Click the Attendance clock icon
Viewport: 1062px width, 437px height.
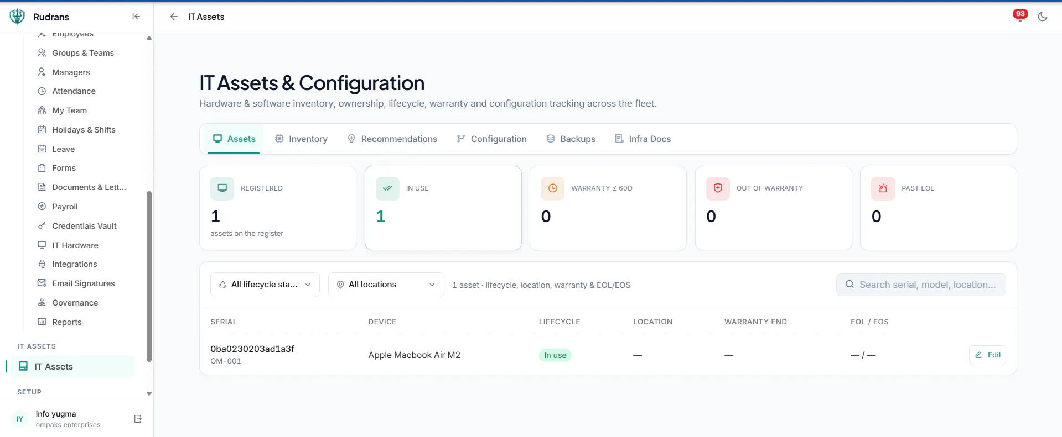[x=42, y=91]
